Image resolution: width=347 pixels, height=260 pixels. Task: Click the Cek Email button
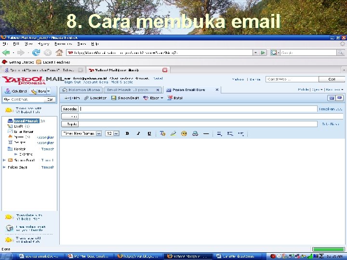[x=16, y=91]
